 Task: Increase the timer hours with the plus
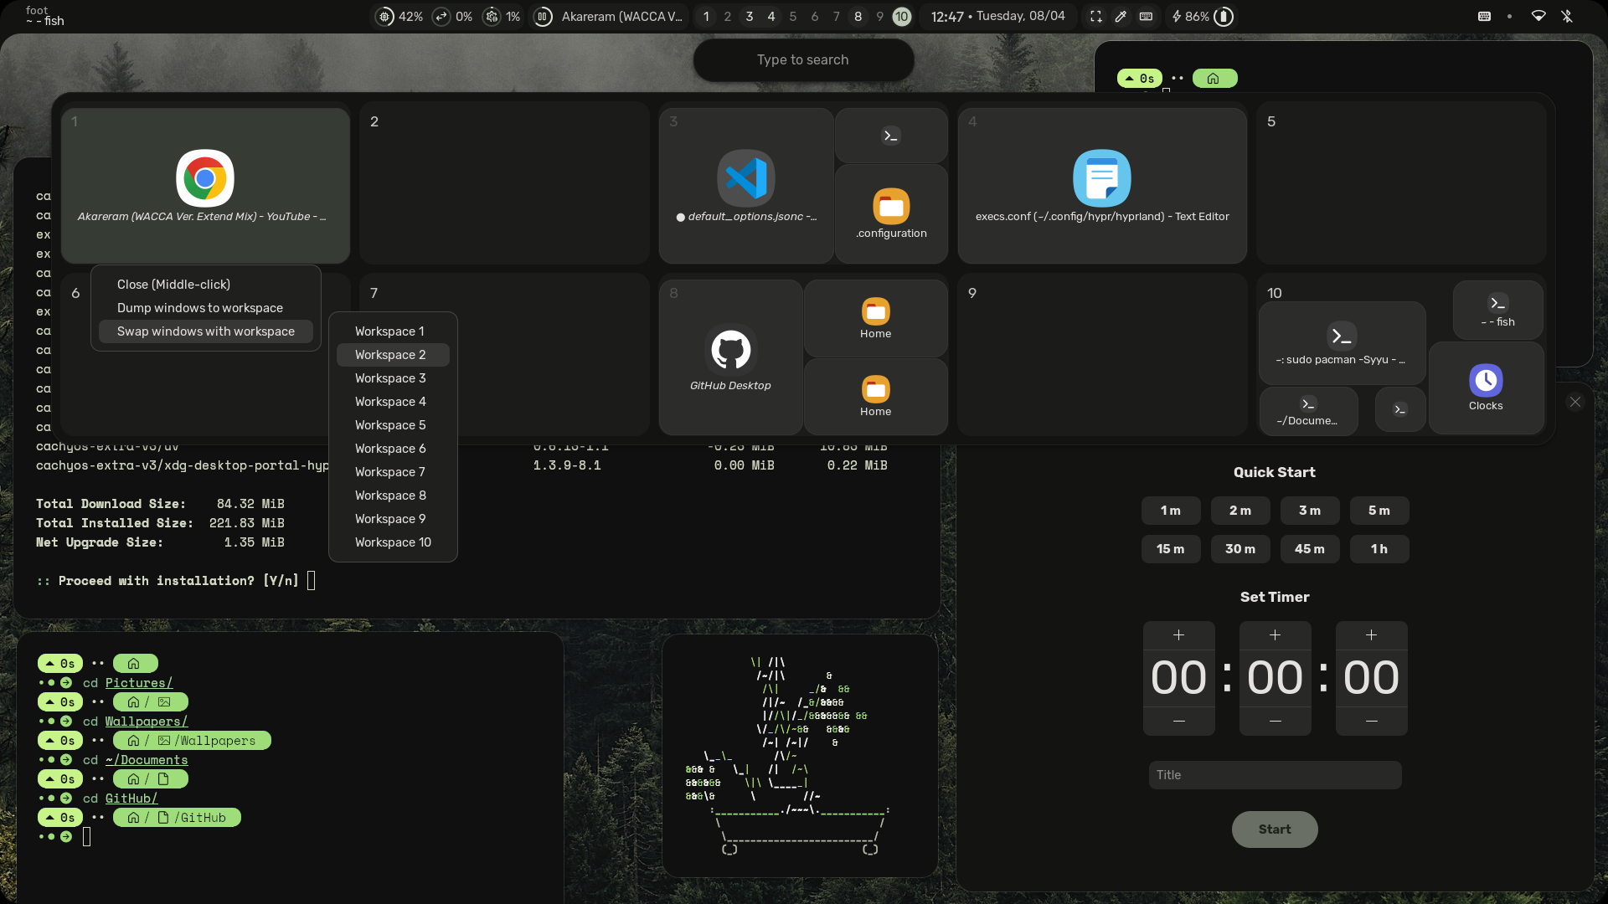1179,635
